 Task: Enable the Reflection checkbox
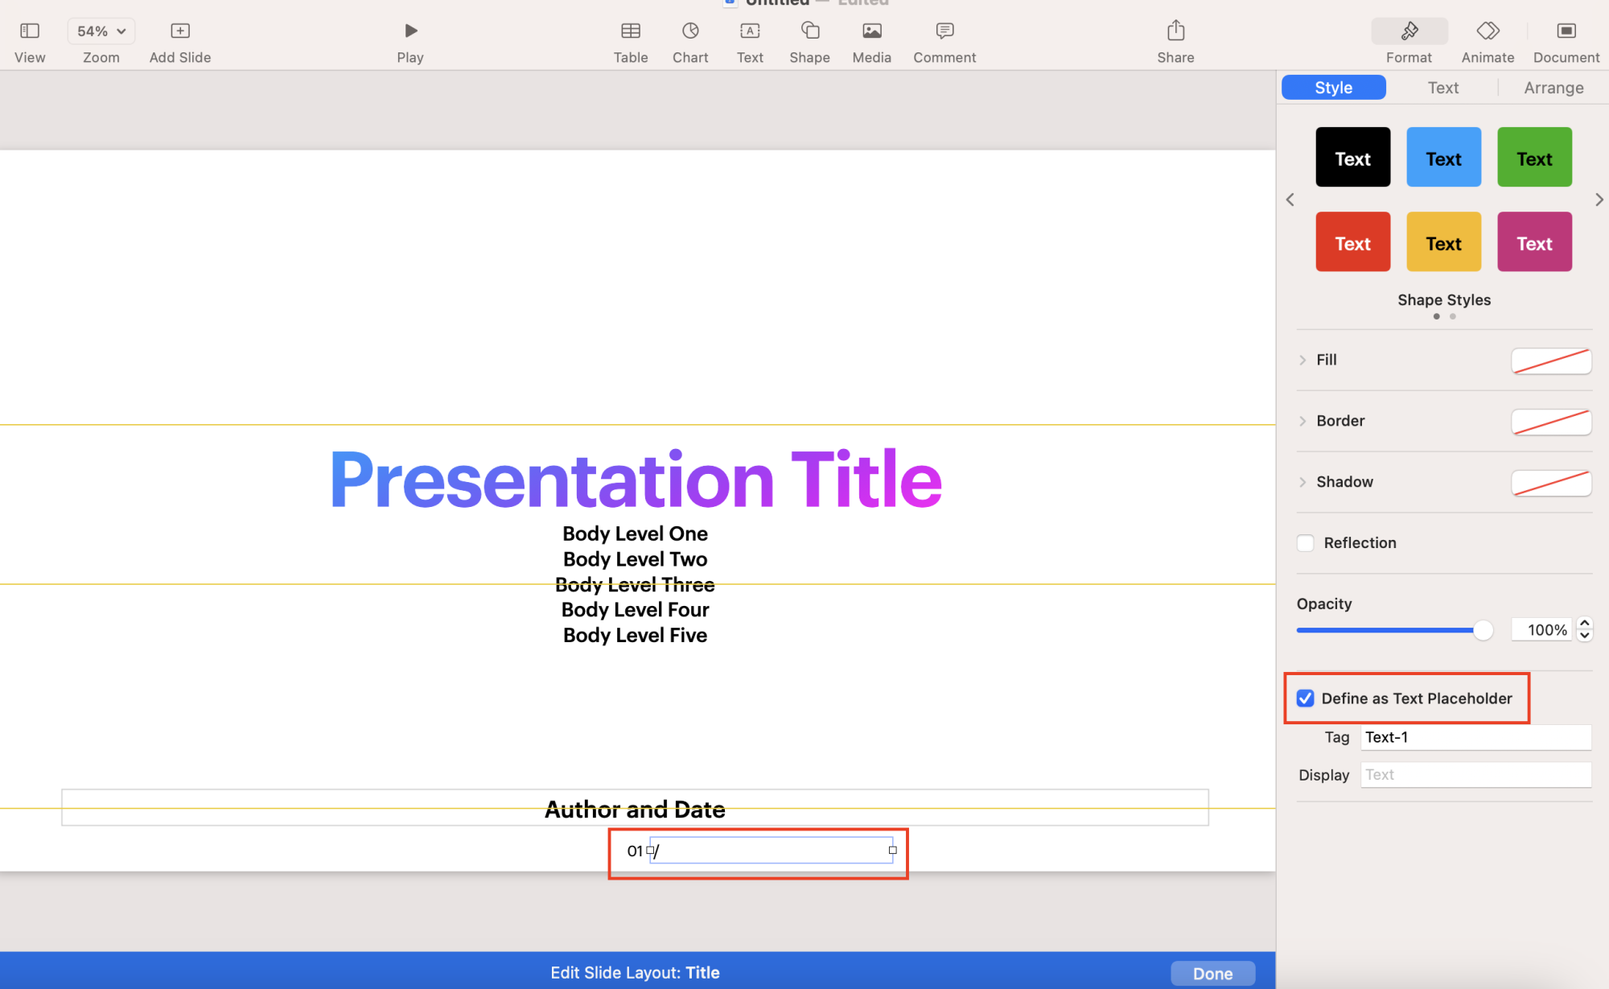tap(1305, 543)
